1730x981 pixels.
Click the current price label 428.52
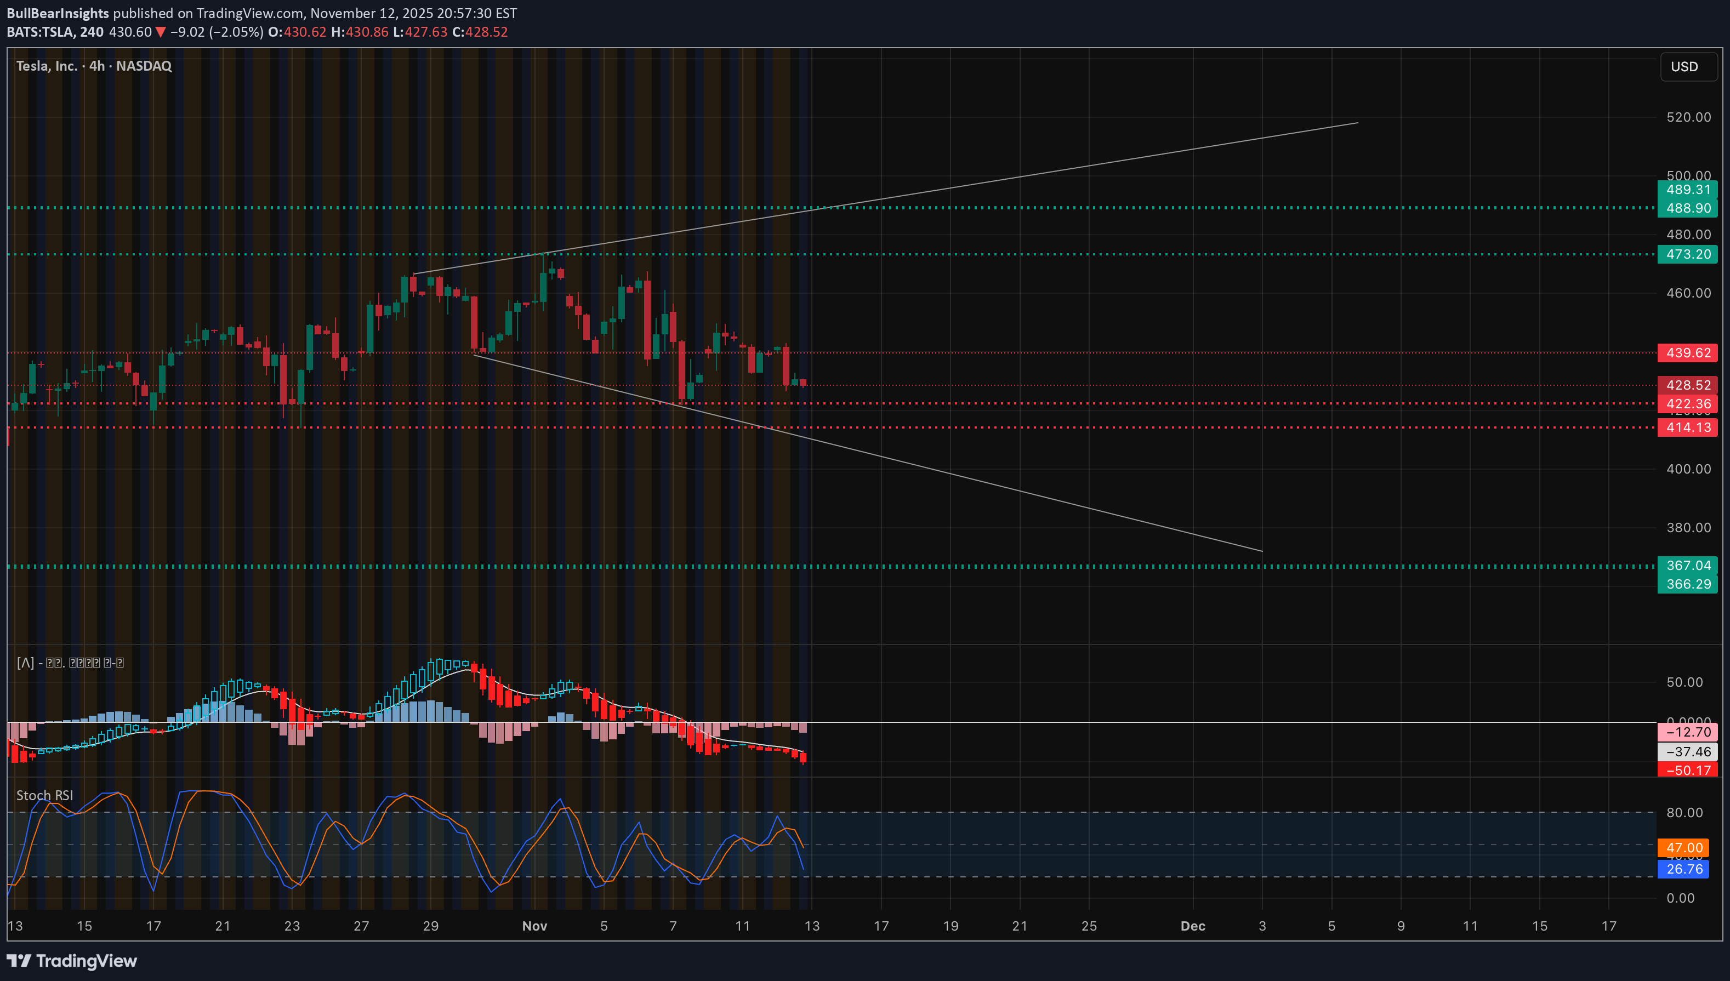[1688, 385]
